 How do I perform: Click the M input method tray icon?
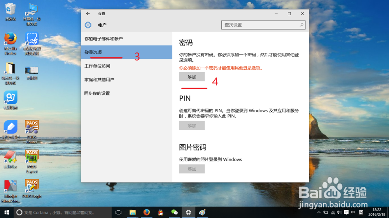point(361,212)
